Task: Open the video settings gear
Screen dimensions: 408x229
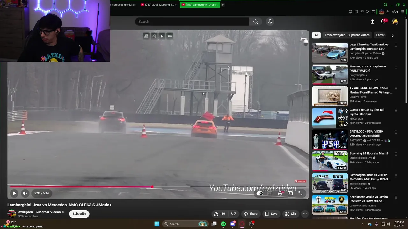Action: (x=280, y=193)
